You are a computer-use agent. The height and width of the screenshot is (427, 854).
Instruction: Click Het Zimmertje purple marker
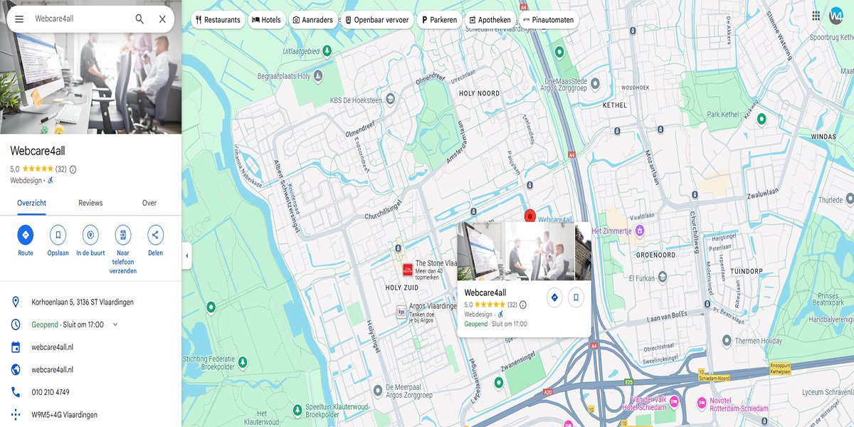pyautogui.click(x=640, y=230)
